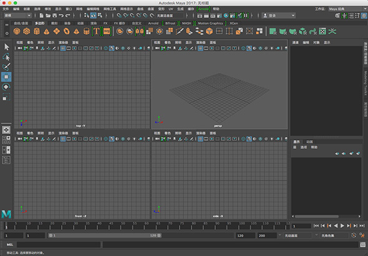Go to end of playback range
Viewport: 368px width, 256px height.
click(362, 225)
